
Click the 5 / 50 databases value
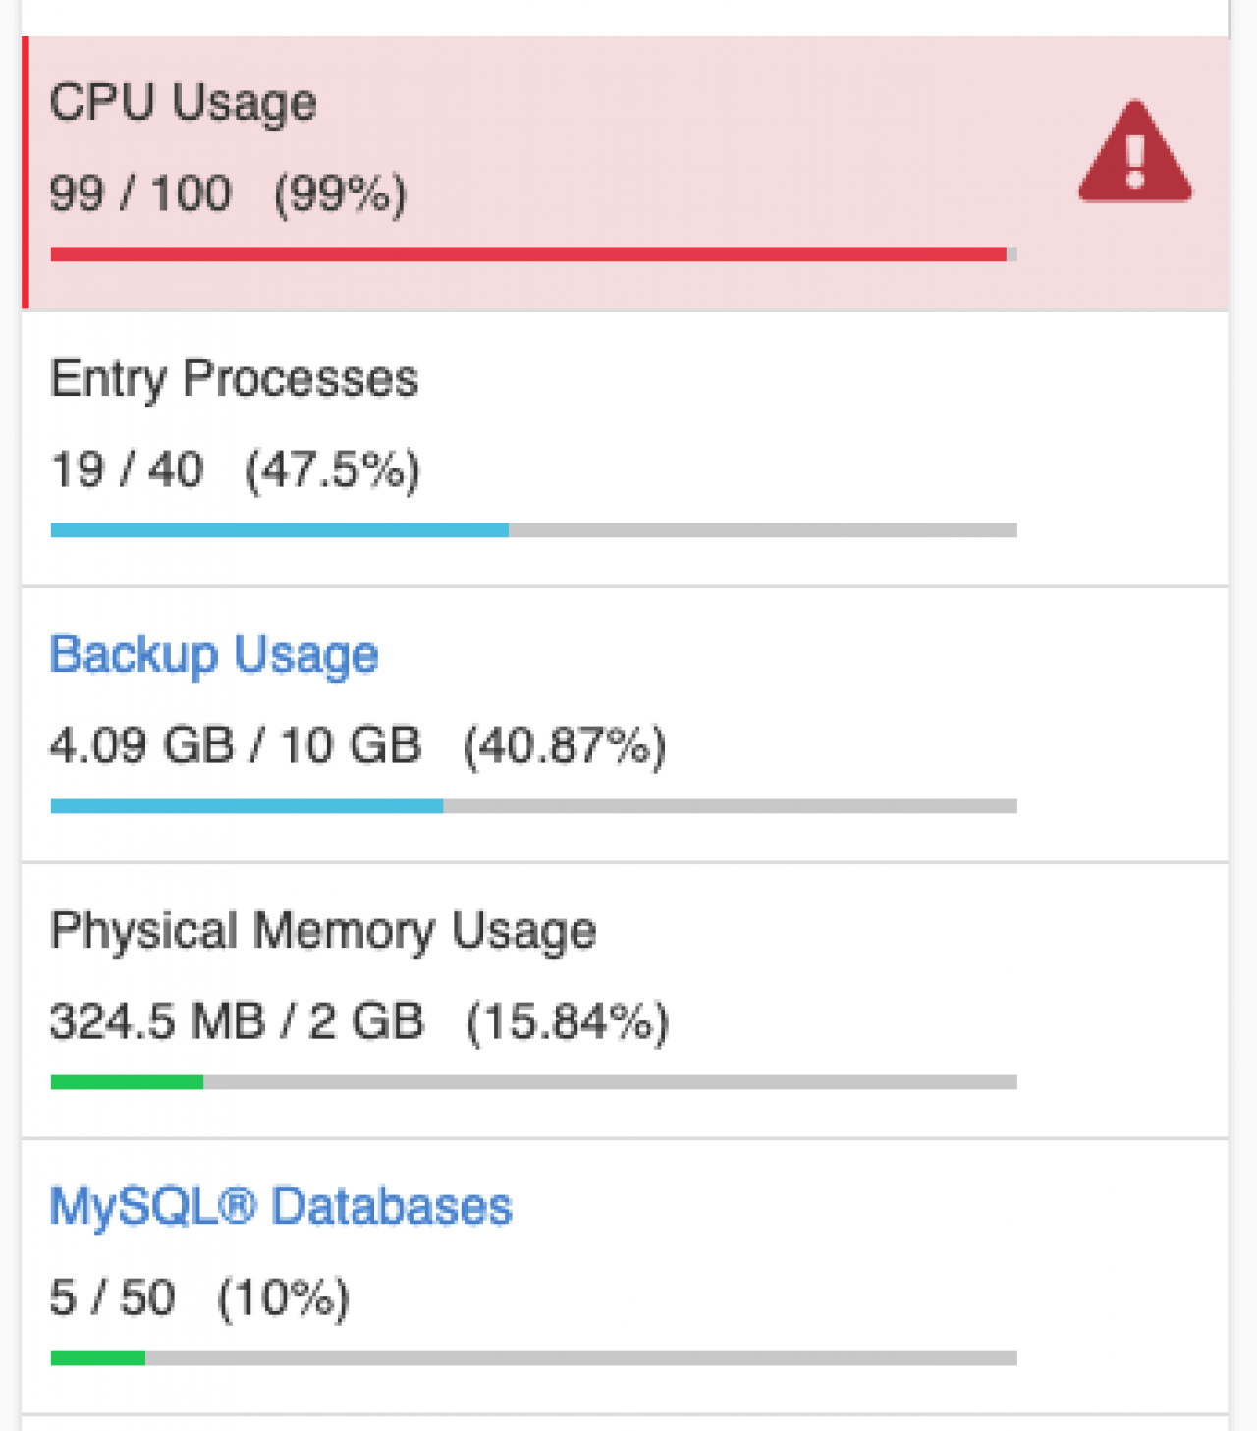[x=112, y=1297]
